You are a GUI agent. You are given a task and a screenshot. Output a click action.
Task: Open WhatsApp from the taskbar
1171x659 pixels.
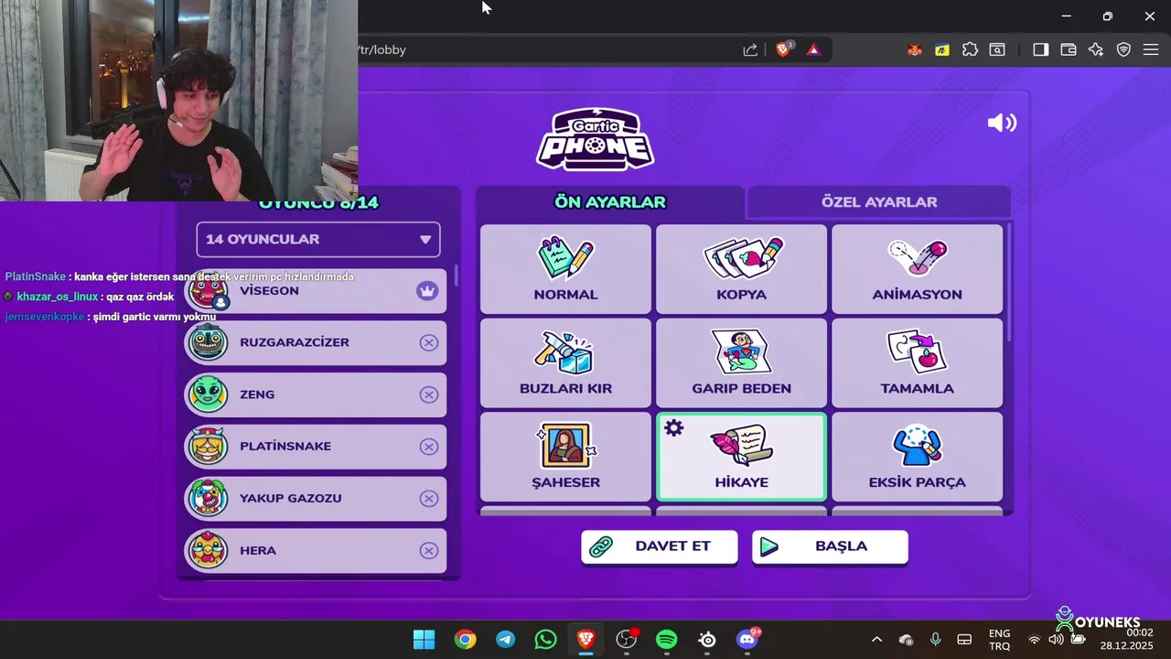[545, 639]
